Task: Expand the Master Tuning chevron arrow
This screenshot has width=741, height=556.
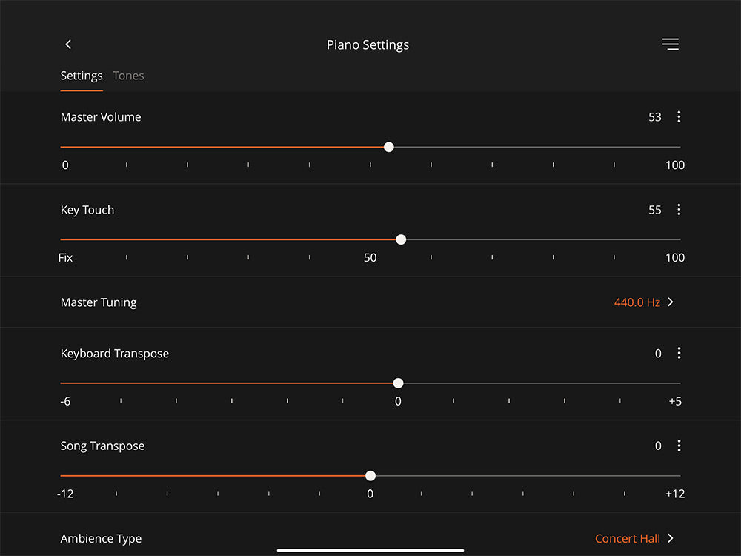Action: [x=670, y=302]
